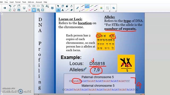Expand the text formatting dropdown arrow
Screen dimensions: 170x95
pyautogui.click(x=48, y=7)
